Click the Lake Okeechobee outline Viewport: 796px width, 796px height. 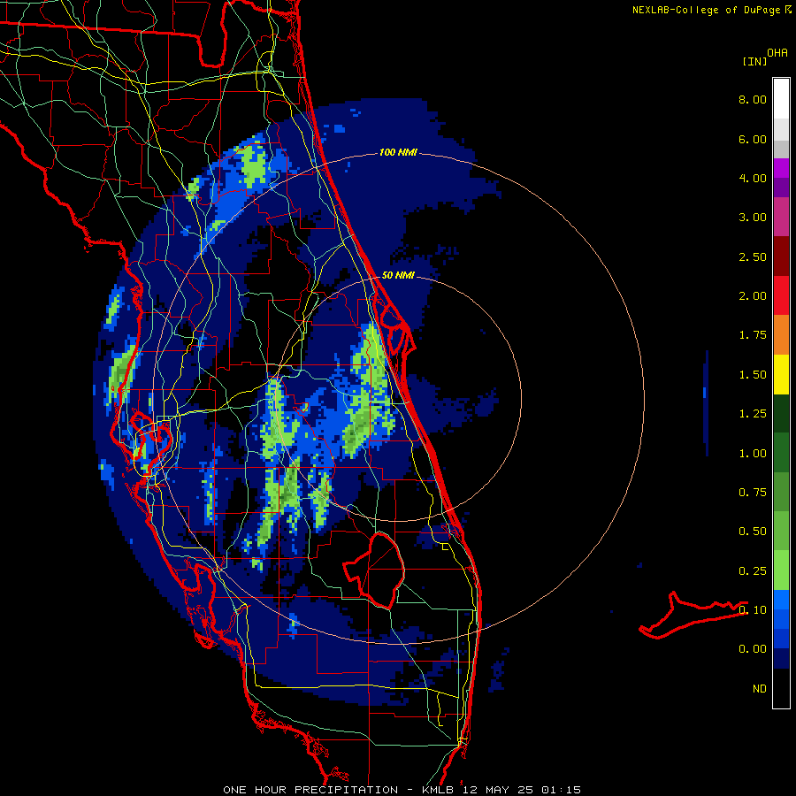[x=375, y=570]
